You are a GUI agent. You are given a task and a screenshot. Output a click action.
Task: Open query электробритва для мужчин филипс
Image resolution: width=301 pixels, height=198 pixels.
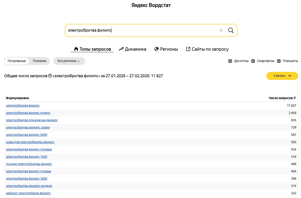pyautogui.click(x=32, y=120)
